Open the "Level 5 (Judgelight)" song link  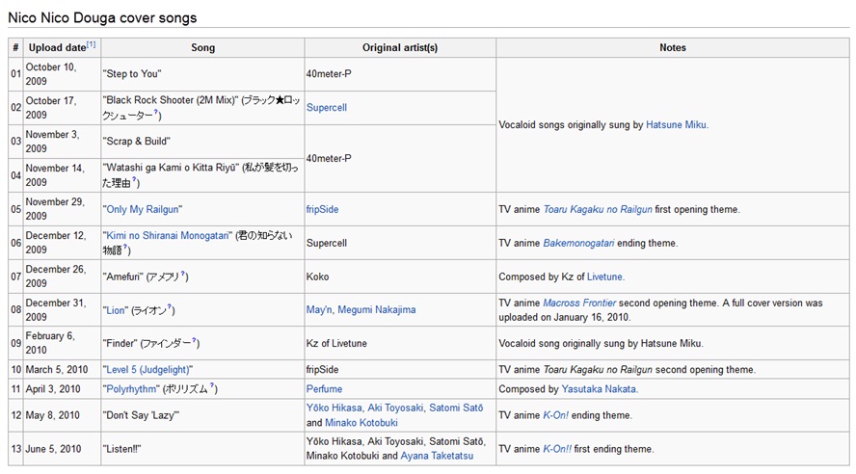click(148, 370)
